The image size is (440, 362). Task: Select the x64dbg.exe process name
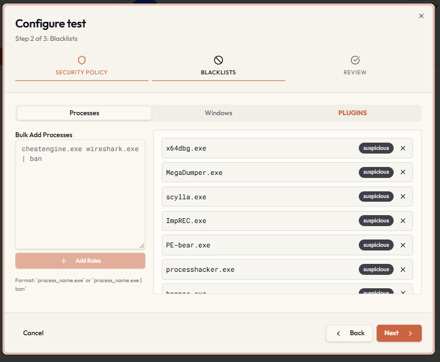186,149
